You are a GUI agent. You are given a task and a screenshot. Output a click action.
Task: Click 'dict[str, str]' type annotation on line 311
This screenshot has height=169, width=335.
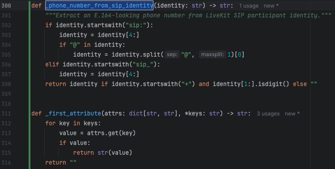pos(153,113)
